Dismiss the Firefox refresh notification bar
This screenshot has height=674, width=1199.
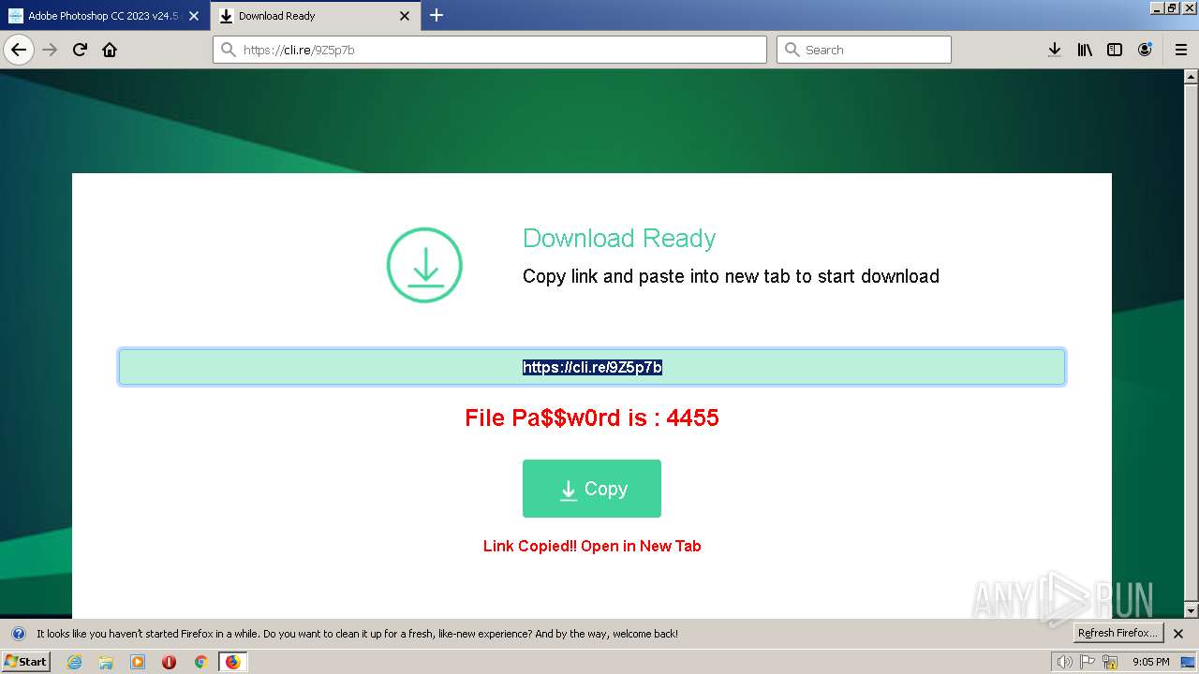click(1178, 634)
